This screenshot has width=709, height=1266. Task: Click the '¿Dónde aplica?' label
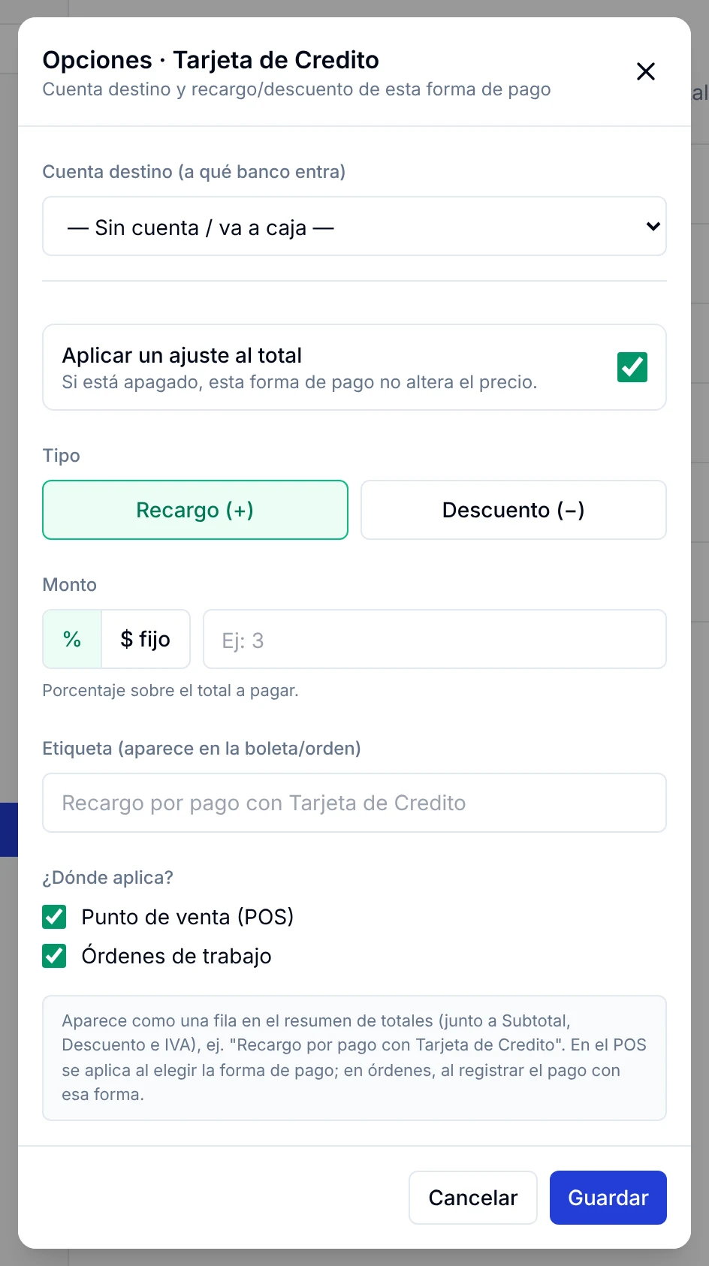108,877
